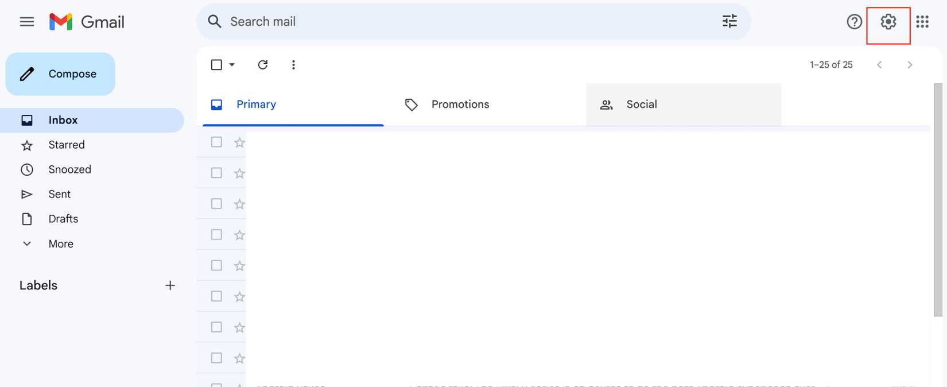Expand the More sidebar section
This screenshot has height=387, width=947.
coord(60,244)
